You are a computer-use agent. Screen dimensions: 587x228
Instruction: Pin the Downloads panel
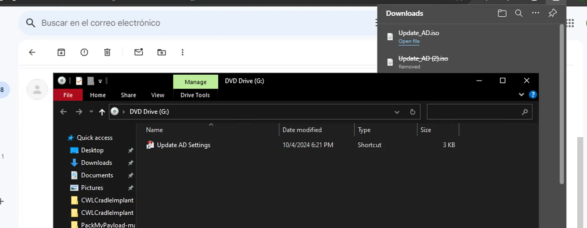click(553, 14)
